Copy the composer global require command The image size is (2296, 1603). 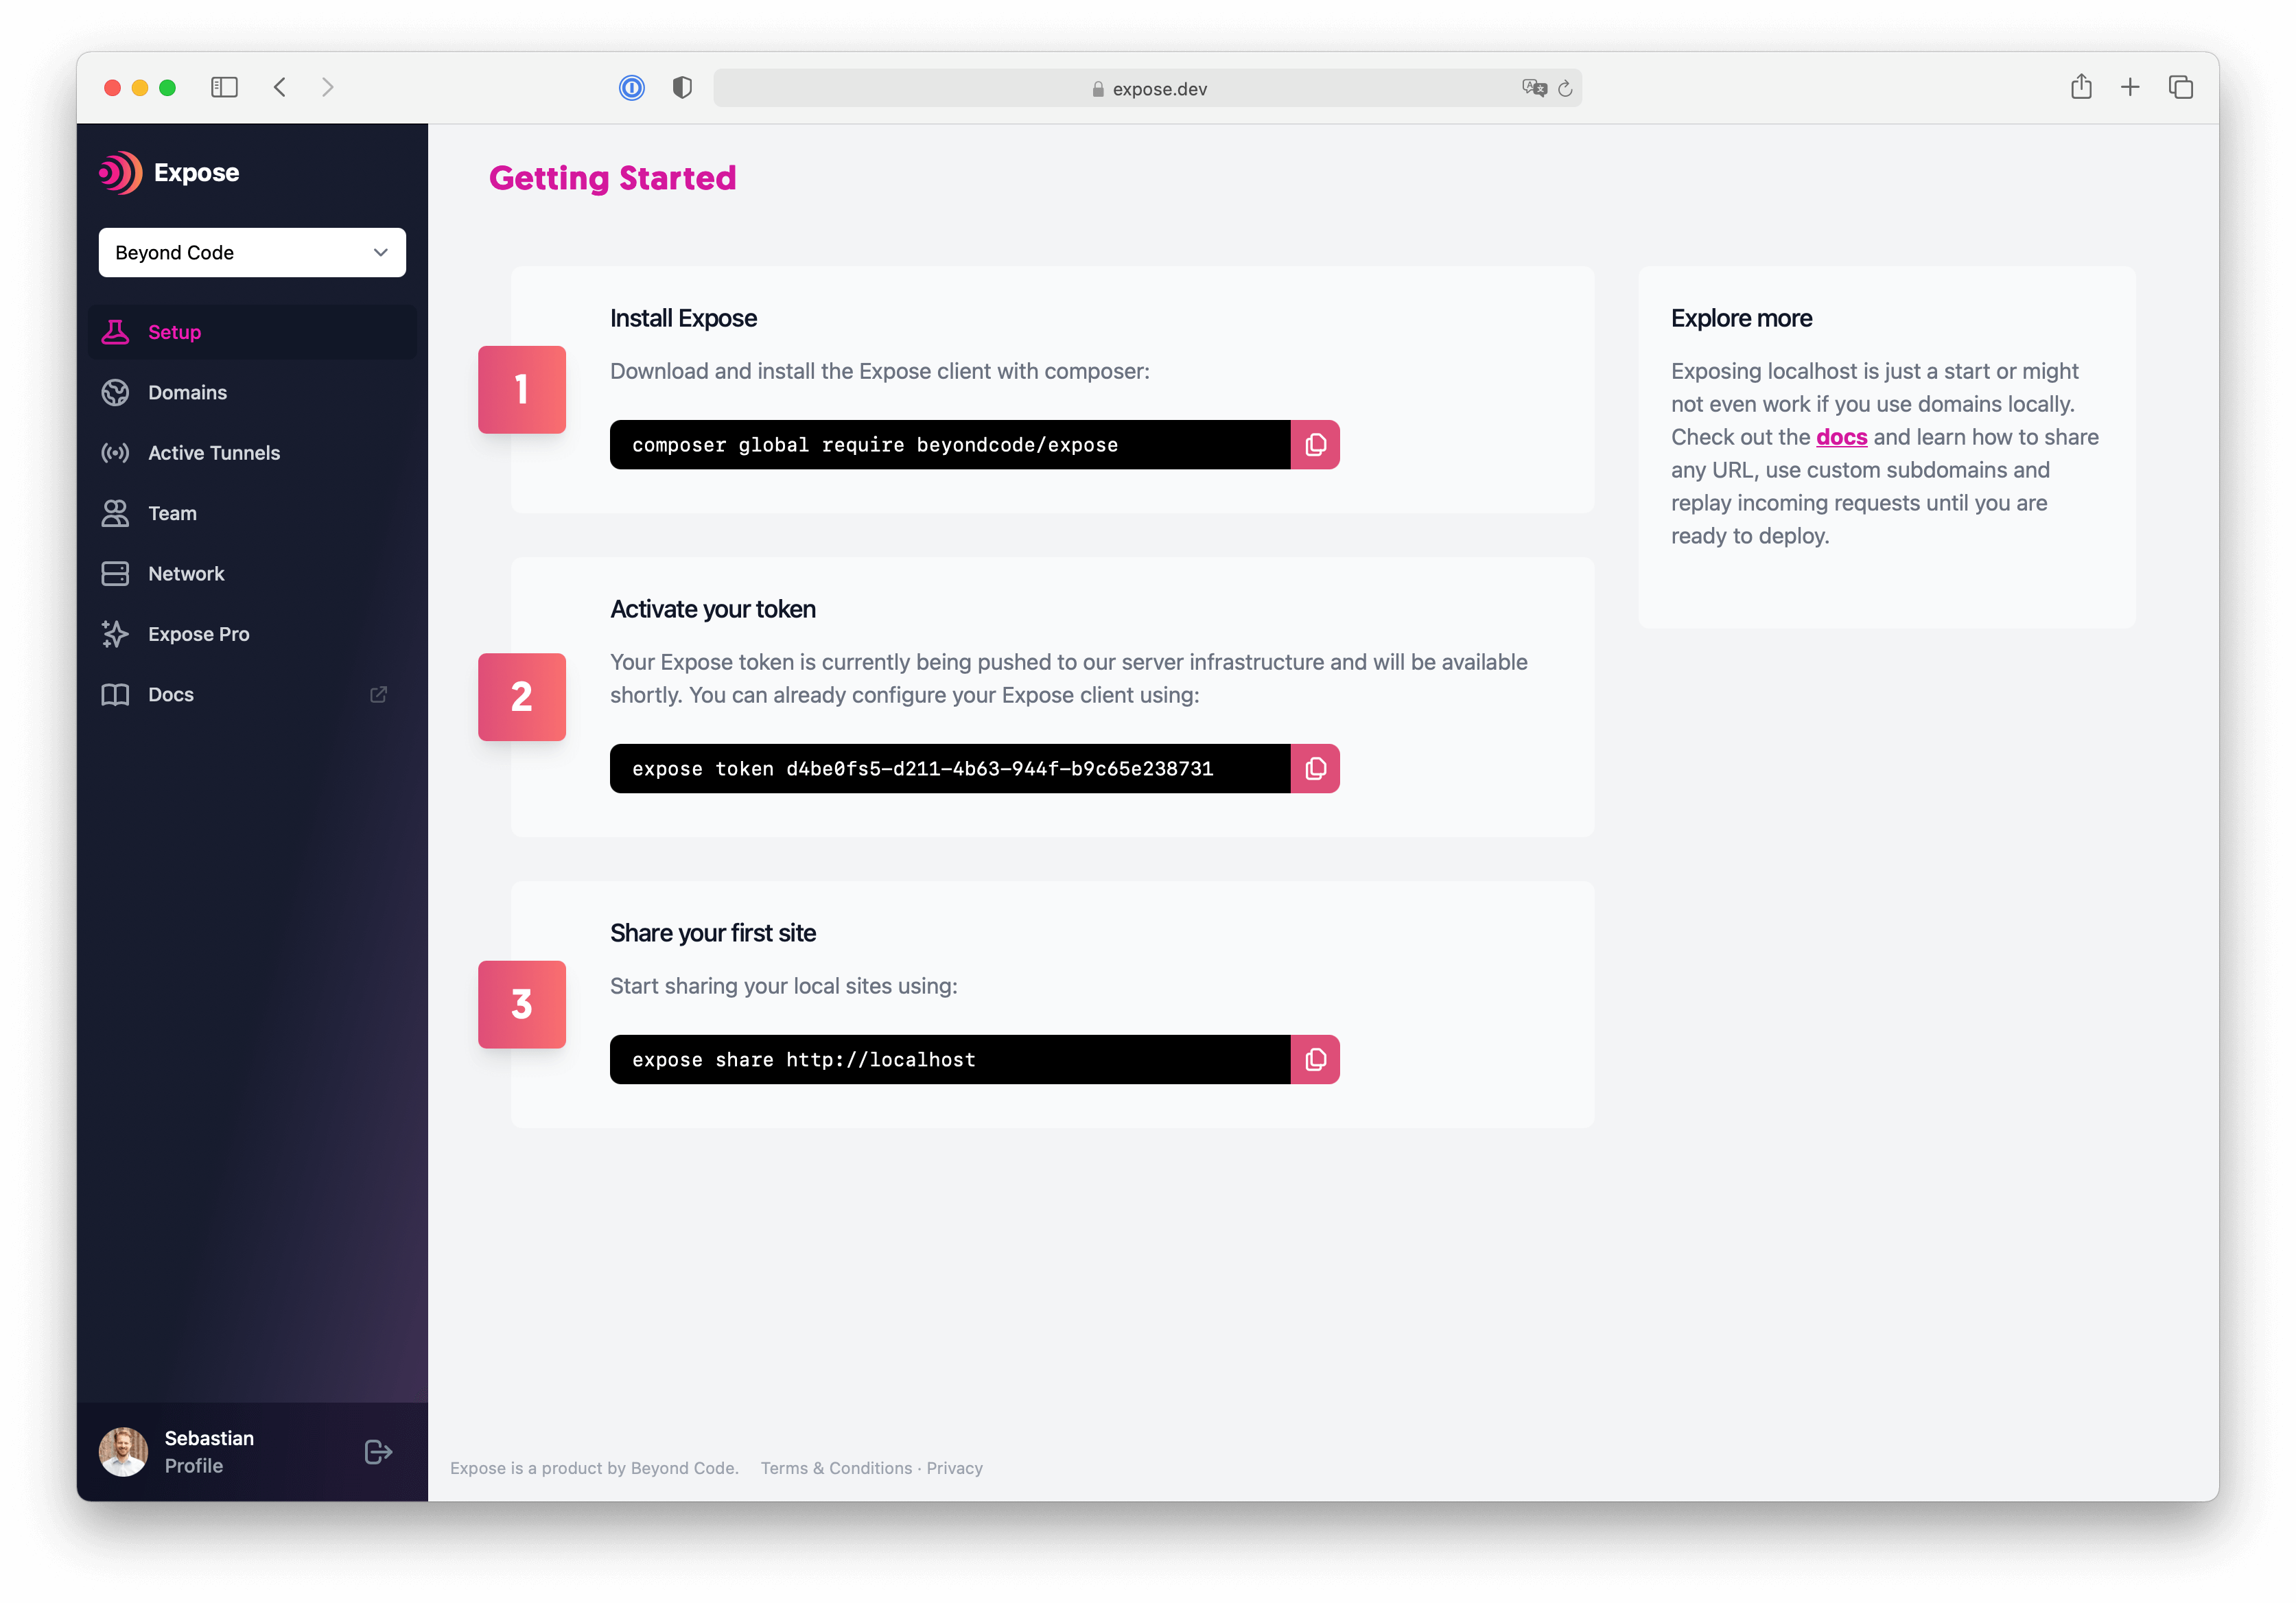1315,445
